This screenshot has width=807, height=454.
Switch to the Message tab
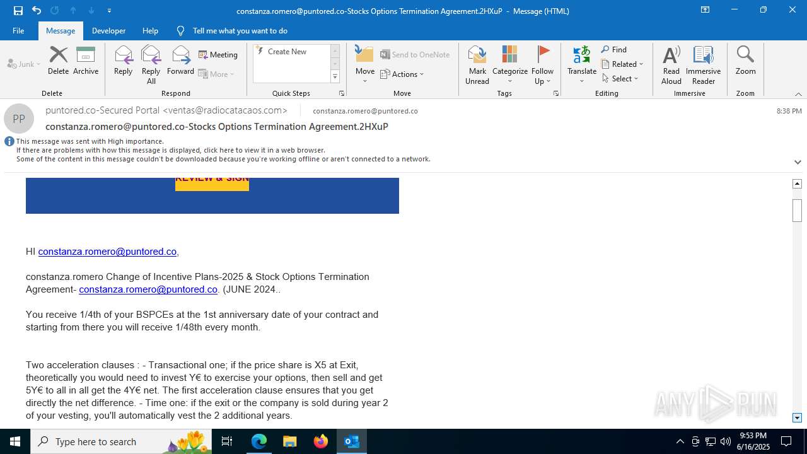[61, 30]
